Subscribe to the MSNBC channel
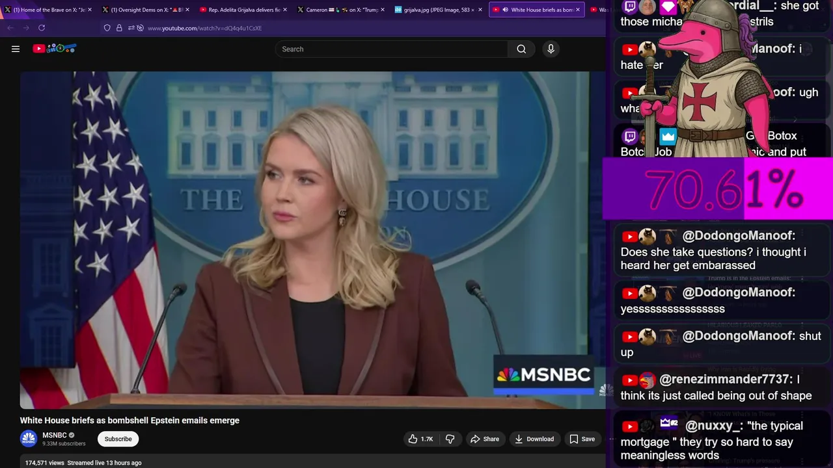Image resolution: width=833 pixels, height=468 pixels. pyautogui.click(x=118, y=439)
